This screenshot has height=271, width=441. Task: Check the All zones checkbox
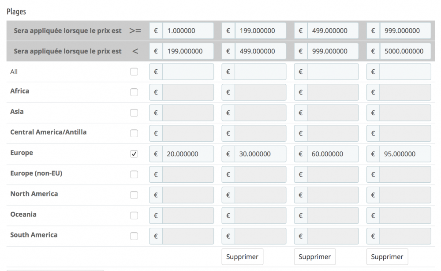coord(134,72)
